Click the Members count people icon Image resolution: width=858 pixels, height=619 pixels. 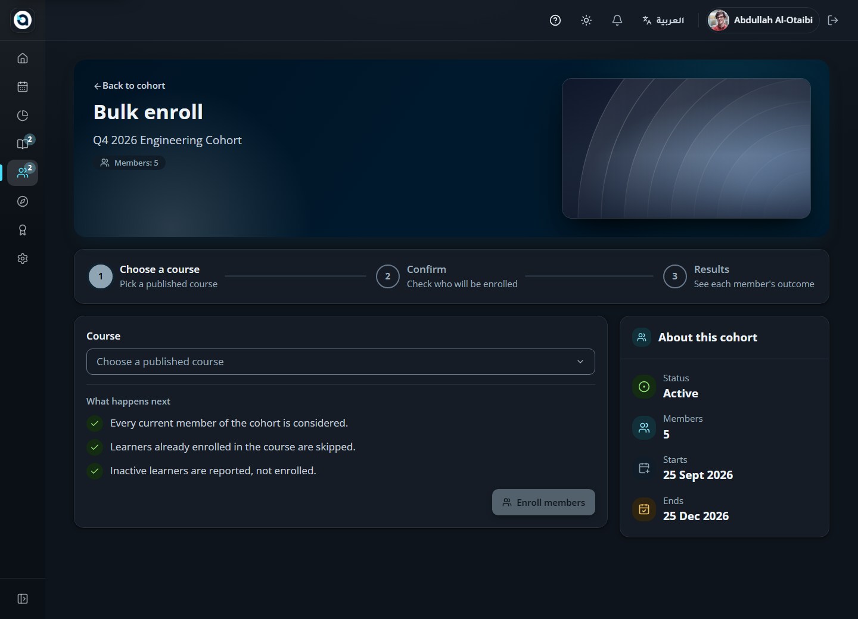point(644,427)
